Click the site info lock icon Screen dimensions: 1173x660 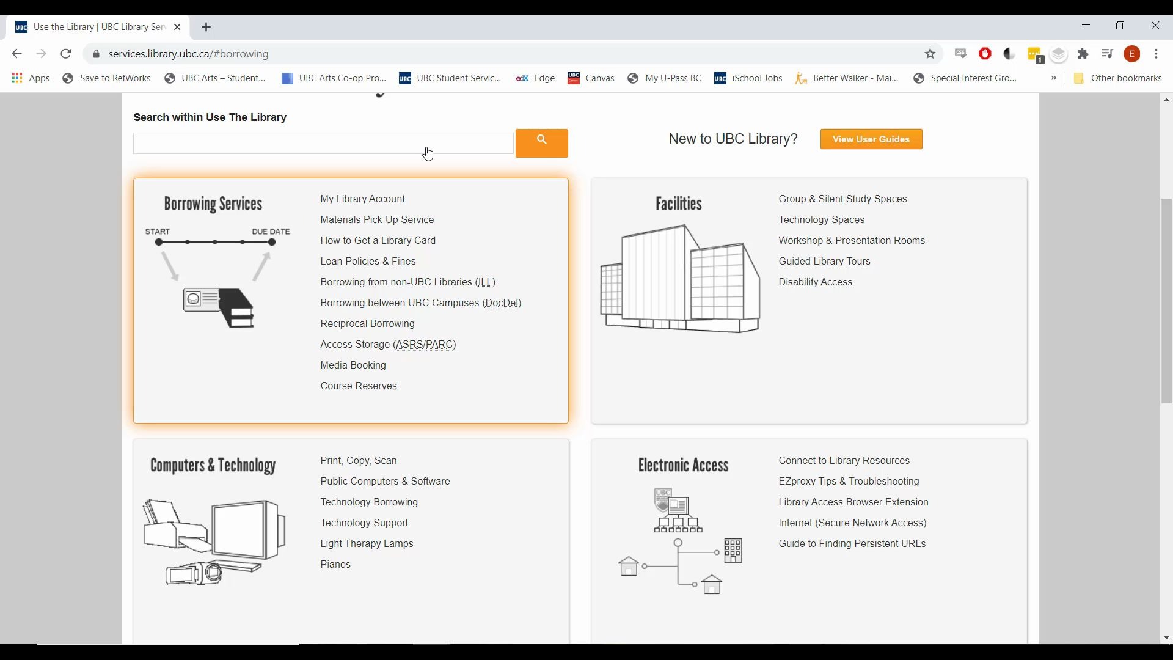click(96, 54)
